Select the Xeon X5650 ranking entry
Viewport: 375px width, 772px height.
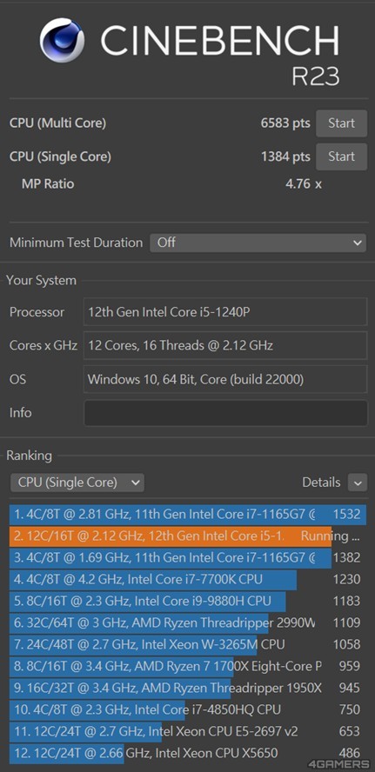tap(188, 753)
